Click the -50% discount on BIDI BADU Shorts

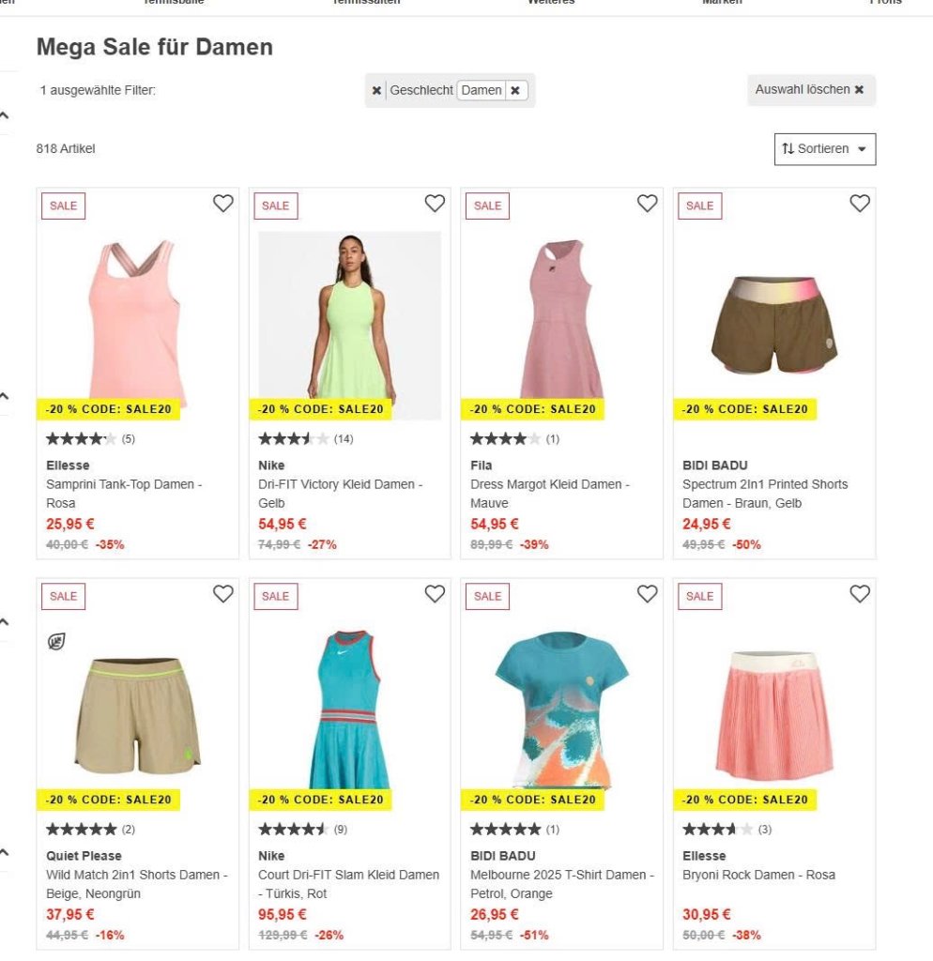click(x=746, y=544)
